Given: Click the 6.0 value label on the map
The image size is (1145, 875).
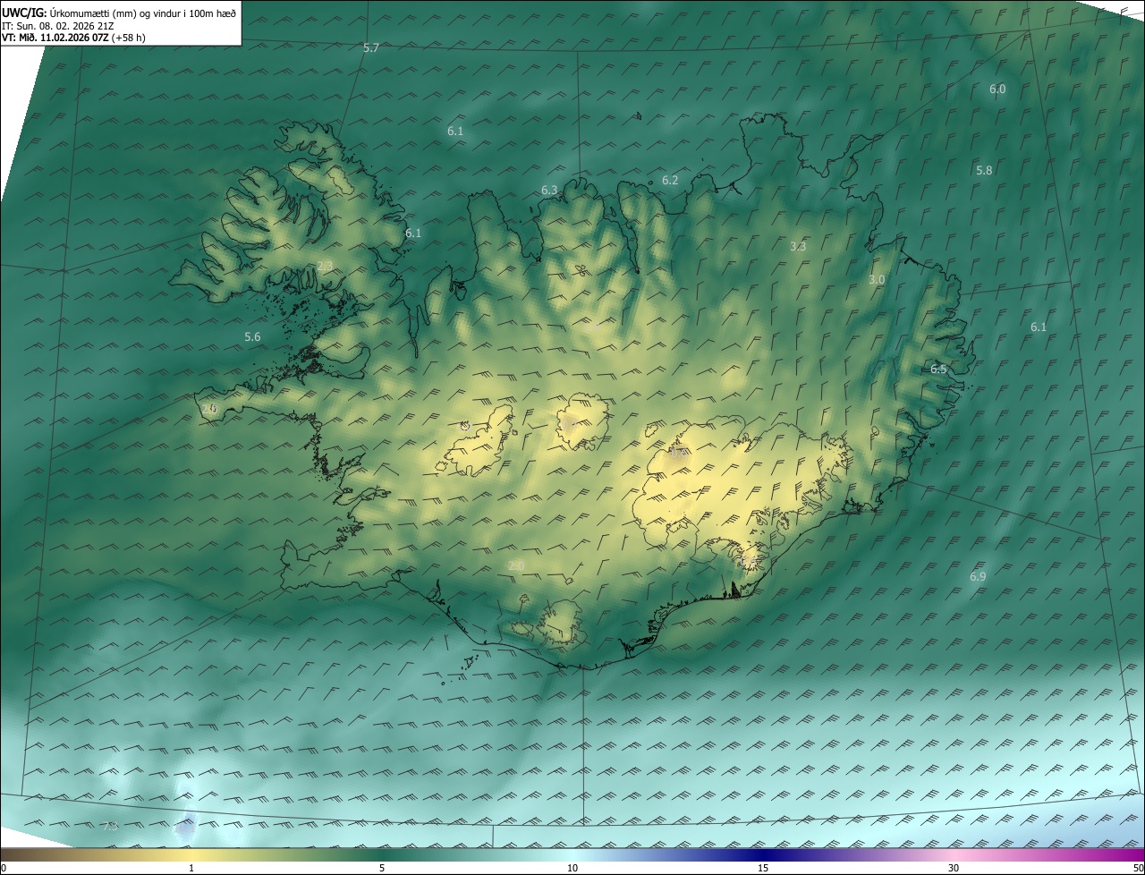Looking at the screenshot, I should [x=997, y=89].
